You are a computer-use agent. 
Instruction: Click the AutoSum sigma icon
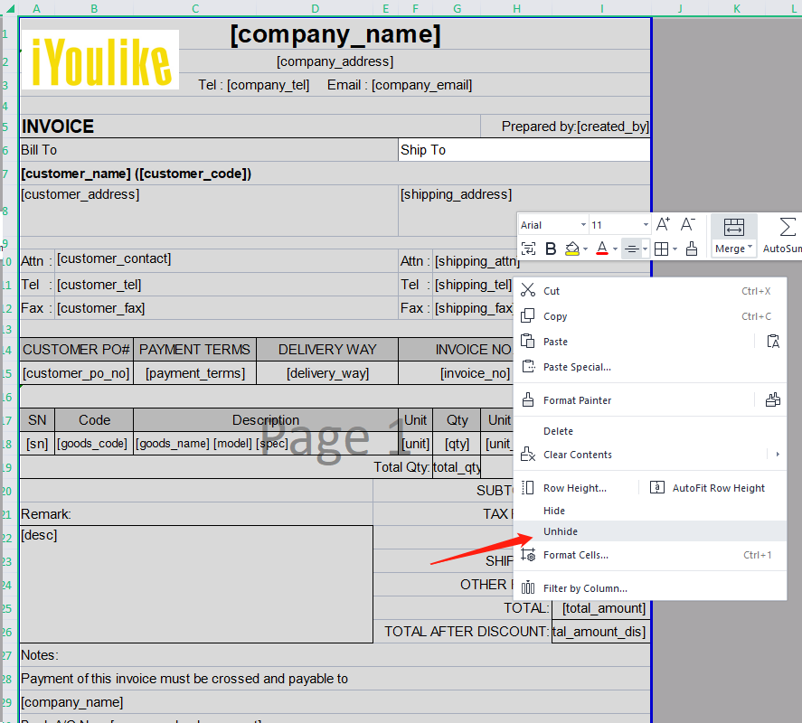(787, 226)
